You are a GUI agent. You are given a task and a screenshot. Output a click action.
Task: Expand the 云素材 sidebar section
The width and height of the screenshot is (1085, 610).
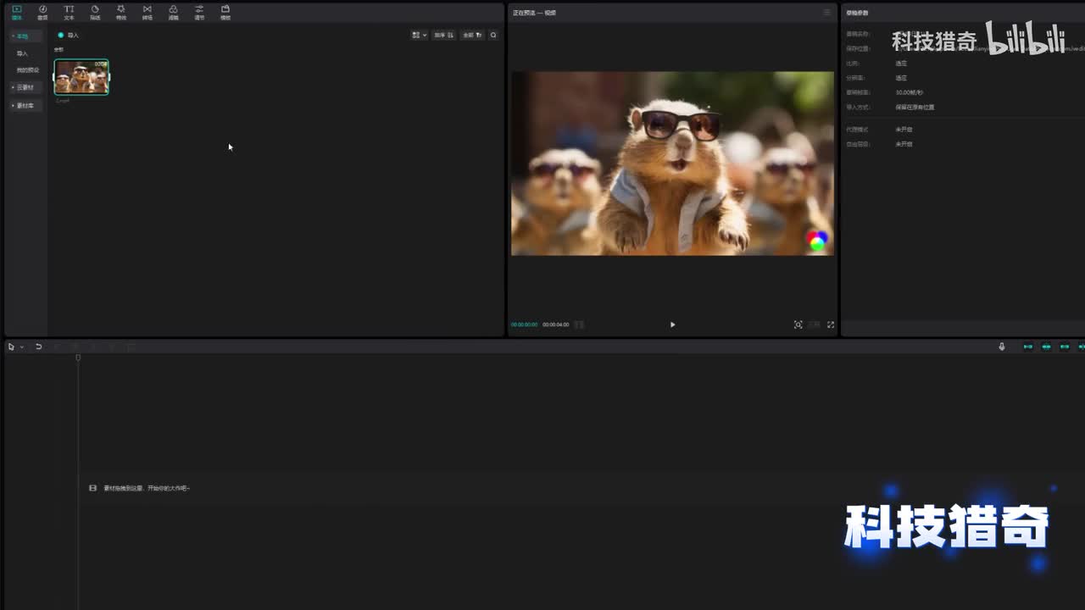(x=25, y=87)
